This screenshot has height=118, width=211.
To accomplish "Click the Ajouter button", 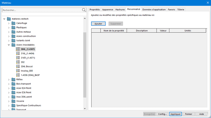I will coord(98,23).
